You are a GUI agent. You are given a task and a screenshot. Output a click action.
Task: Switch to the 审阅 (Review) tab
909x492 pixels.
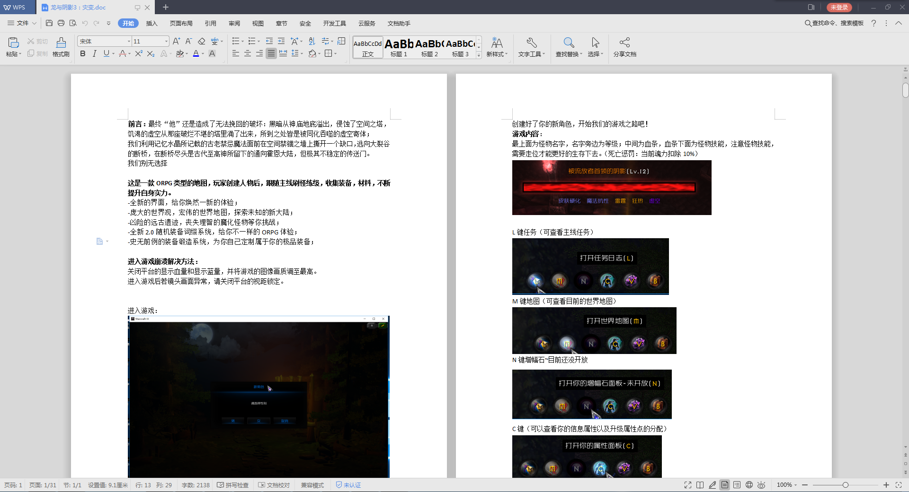coord(234,23)
